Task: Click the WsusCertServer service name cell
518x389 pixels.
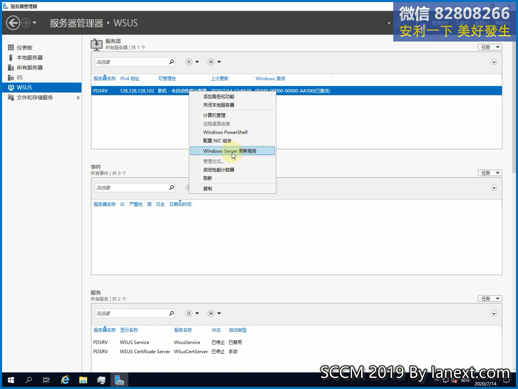Action: click(x=191, y=352)
